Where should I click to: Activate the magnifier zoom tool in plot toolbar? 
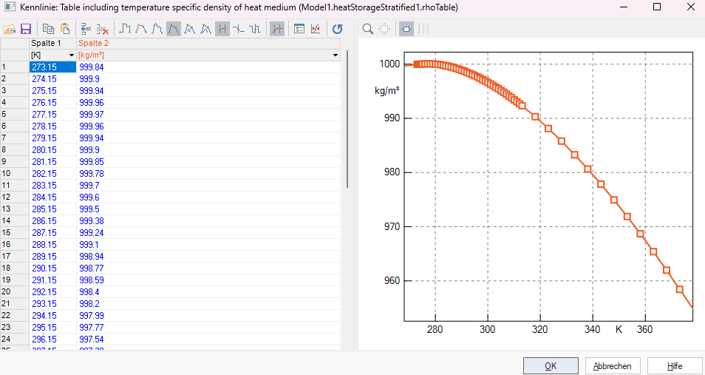click(x=368, y=30)
